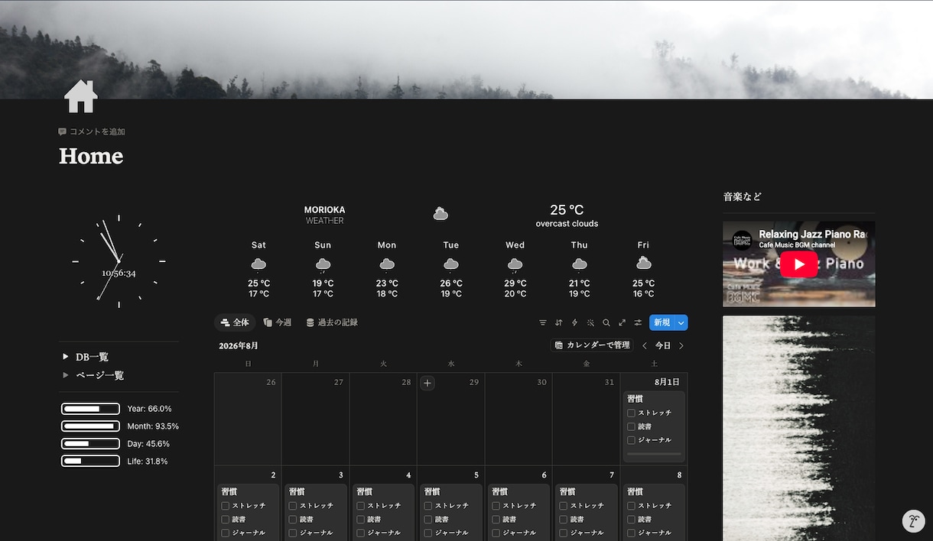
Task: Open the filter icon in calendar toolbar
Action: [x=543, y=322]
